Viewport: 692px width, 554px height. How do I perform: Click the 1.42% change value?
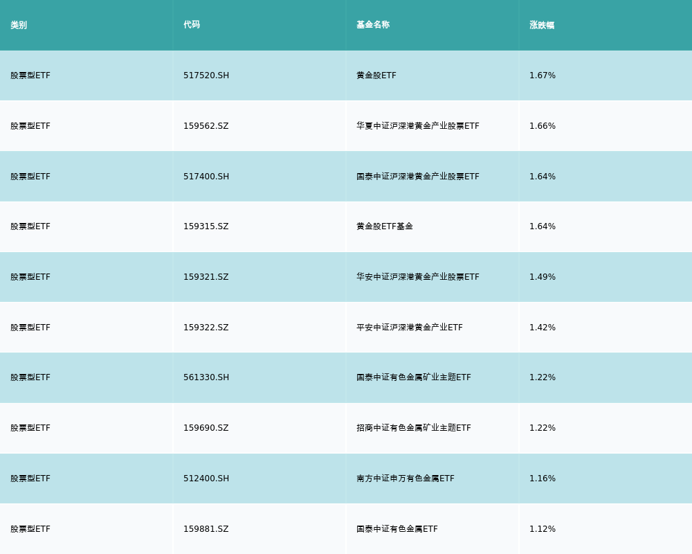pos(543,328)
